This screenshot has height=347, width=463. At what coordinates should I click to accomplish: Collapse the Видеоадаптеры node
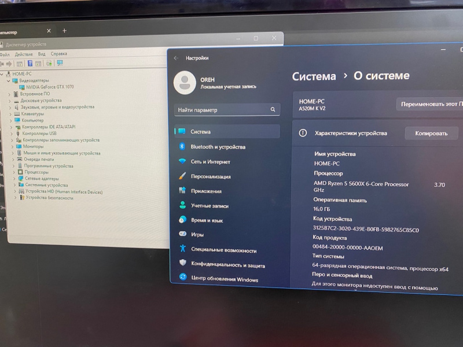click(x=8, y=81)
